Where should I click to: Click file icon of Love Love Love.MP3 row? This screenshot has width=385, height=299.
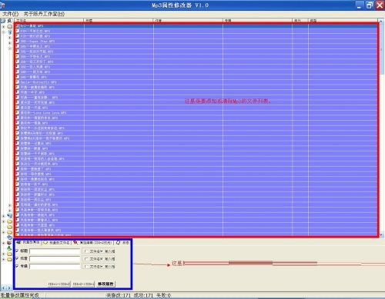tap(18, 112)
